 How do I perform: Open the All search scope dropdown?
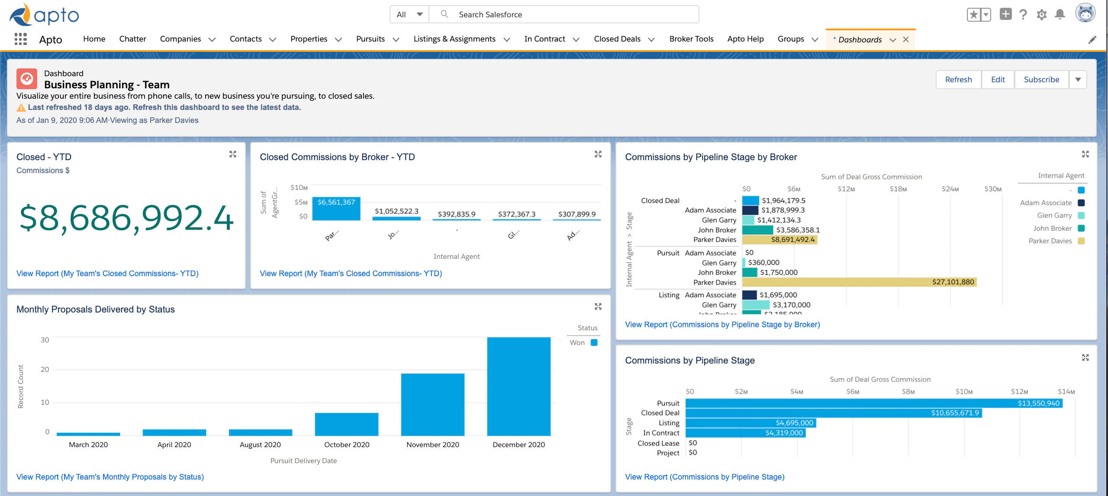click(x=409, y=14)
